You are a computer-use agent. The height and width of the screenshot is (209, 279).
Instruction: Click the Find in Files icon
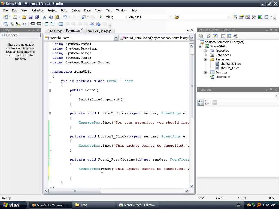click(x=177, y=17)
